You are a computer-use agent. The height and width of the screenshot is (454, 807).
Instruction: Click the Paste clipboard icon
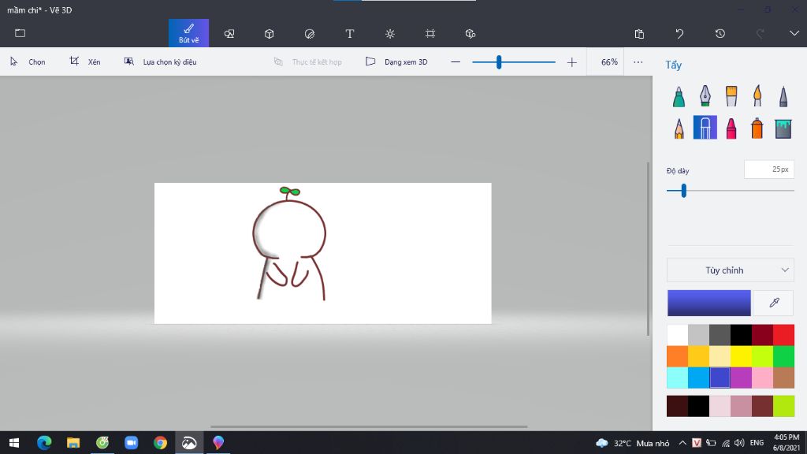click(x=639, y=33)
